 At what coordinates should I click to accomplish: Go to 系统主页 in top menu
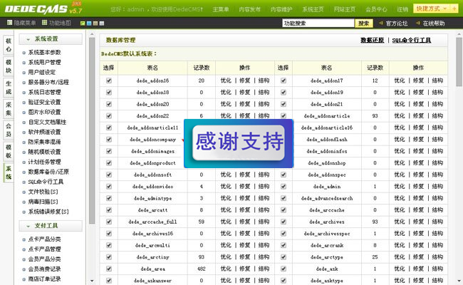point(313,9)
